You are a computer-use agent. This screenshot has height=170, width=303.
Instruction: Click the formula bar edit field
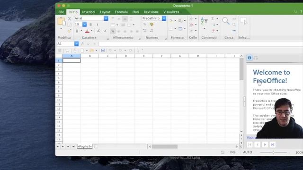tap(201, 44)
